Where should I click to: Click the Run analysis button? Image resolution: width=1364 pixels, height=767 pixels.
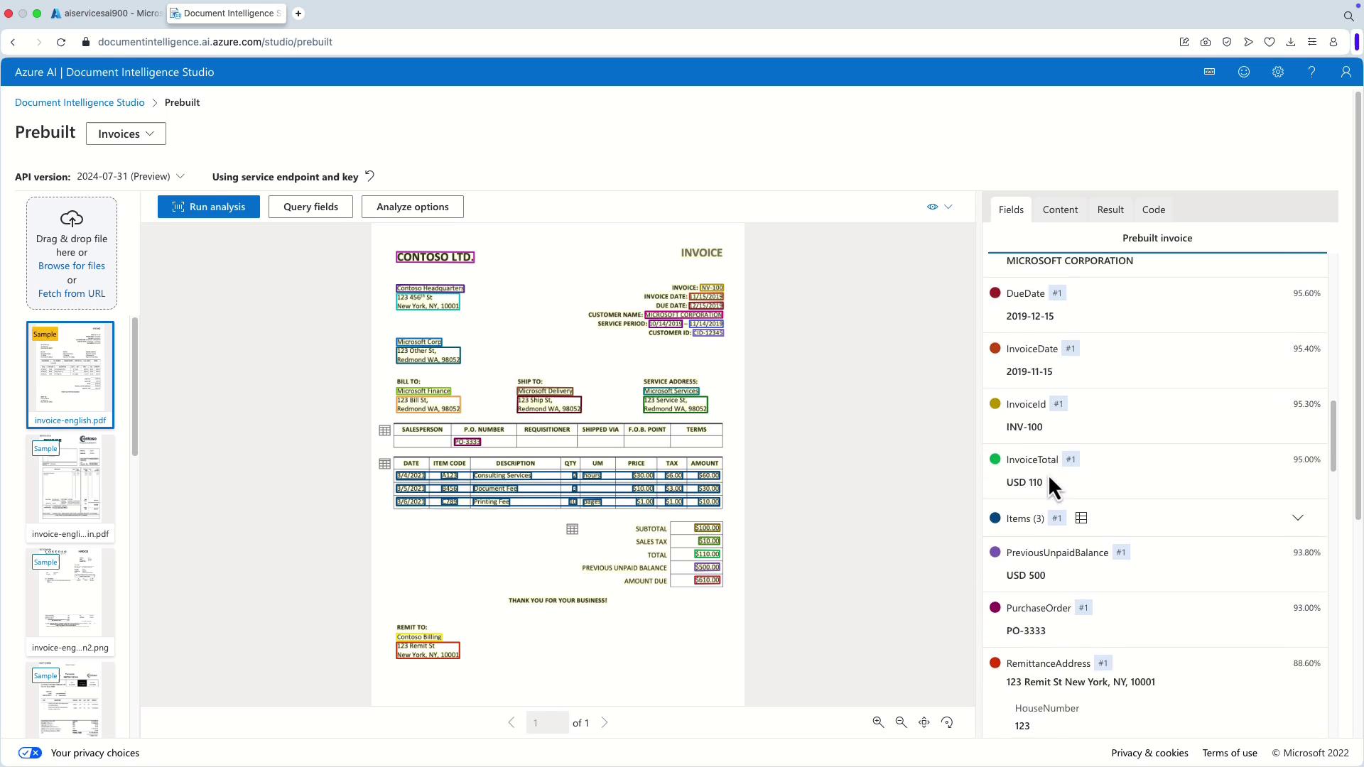point(209,207)
